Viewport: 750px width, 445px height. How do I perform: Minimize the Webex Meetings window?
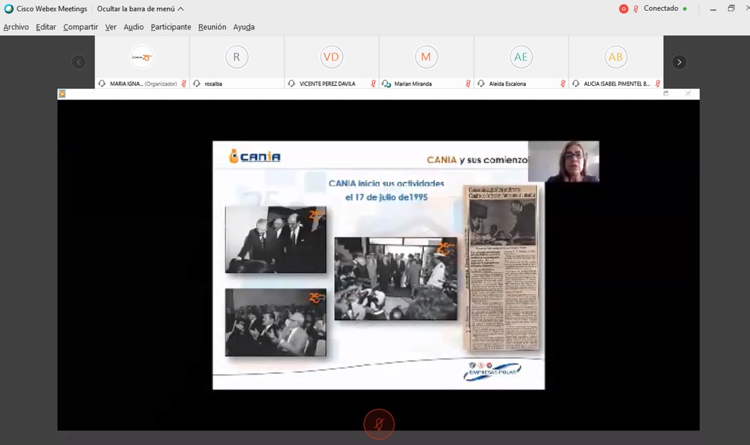point(713,9)
